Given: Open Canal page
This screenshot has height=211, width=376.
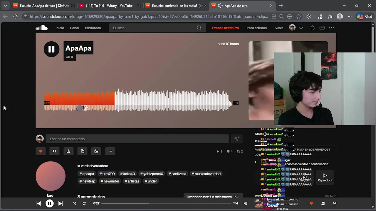Looking at the screenshot, I should point(75,28).
